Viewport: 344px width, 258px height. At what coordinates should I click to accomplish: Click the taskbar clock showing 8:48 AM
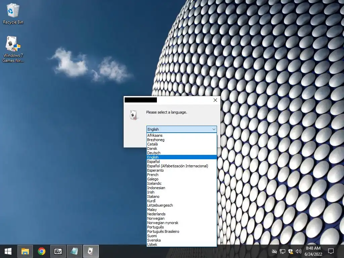click(x=313, y=251)
